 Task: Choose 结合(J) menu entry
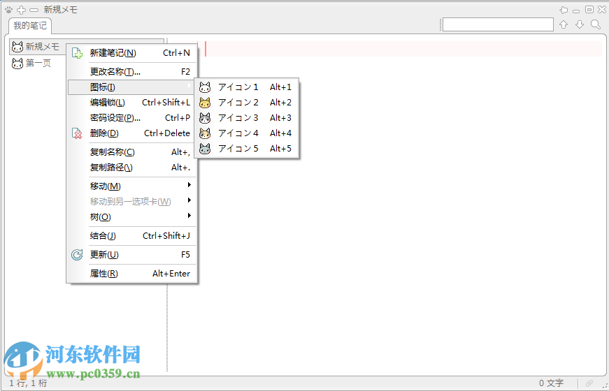click(131, 236)
